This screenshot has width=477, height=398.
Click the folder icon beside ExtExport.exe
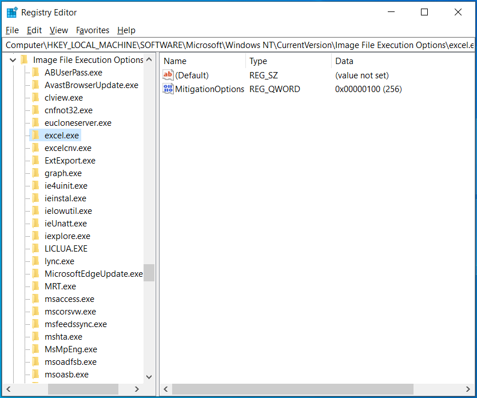[x=36, y=160]
